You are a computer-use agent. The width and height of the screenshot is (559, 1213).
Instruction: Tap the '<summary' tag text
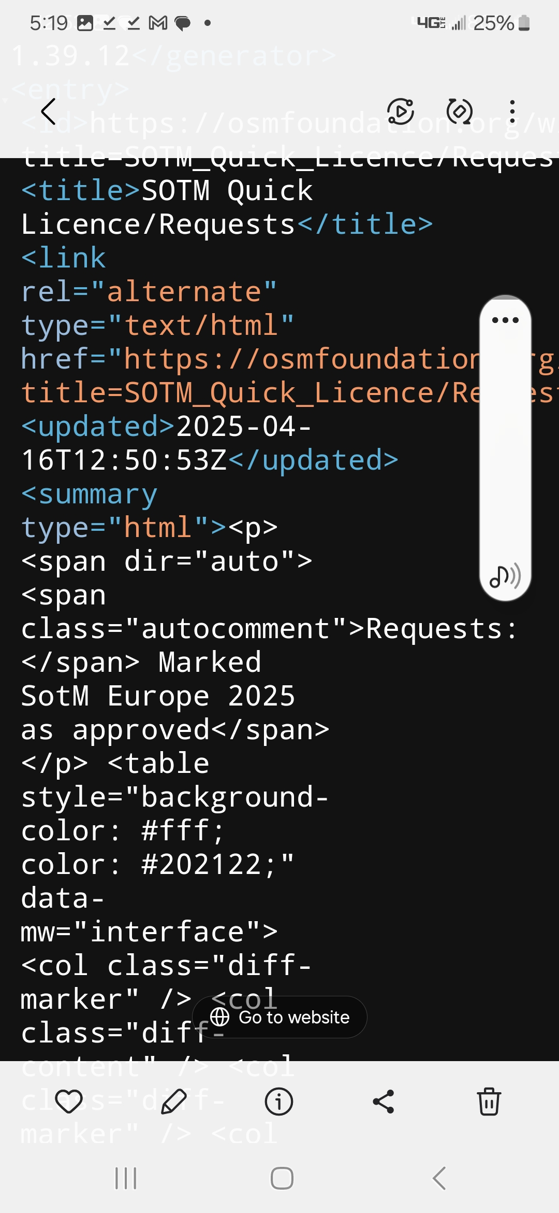(89, 493)
